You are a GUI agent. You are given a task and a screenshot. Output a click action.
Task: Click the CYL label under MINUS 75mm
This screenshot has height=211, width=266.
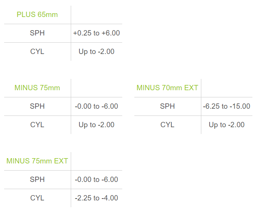(37, 125)
